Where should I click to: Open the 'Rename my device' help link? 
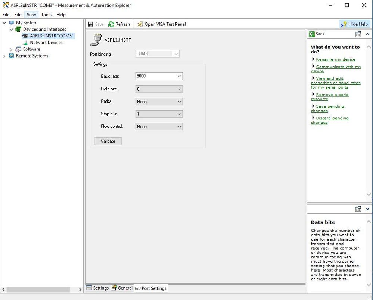click(x=336, y=59)
